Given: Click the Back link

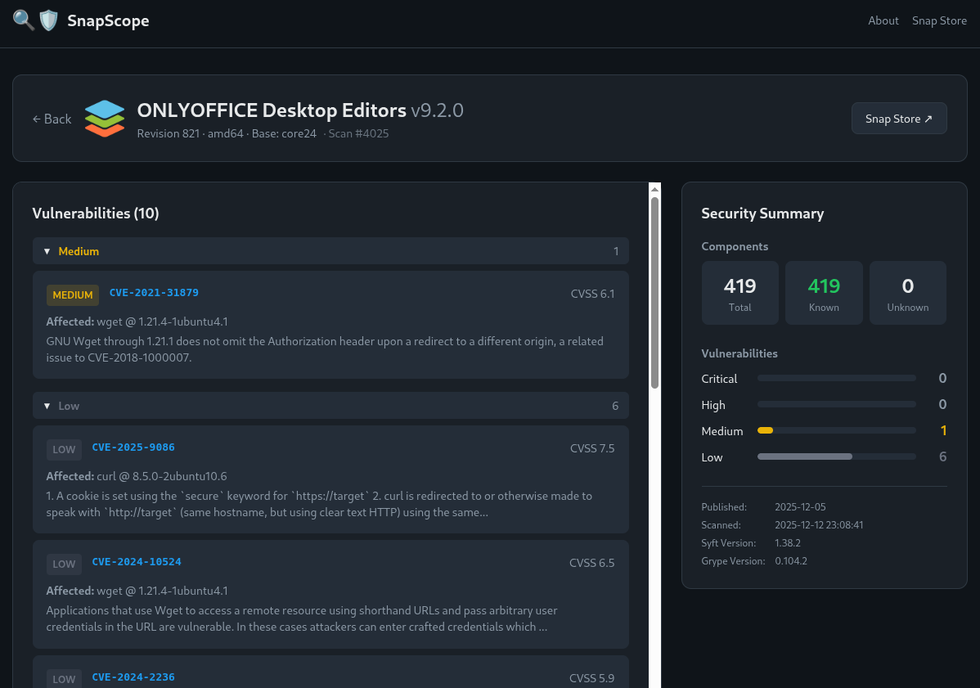Looking at the screenshot, I should click(x=52, y=119).
